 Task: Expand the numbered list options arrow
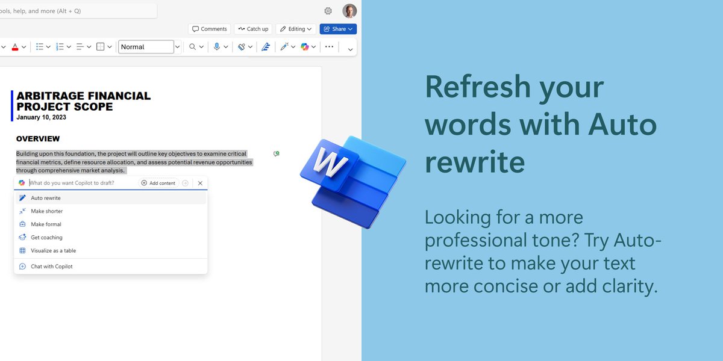pyautogui.click(x=68, y=46)
